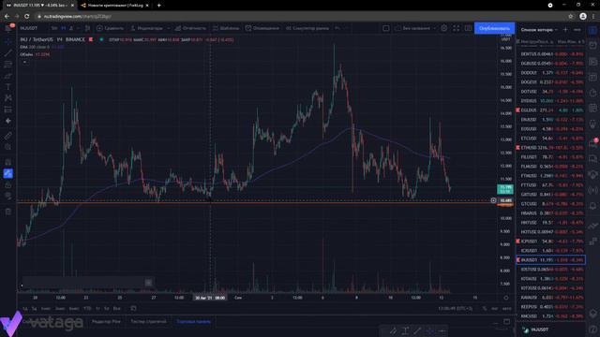Delete drawings with the trash icon
The height and width of the screenshot is (337, 600).
(8, 212)
